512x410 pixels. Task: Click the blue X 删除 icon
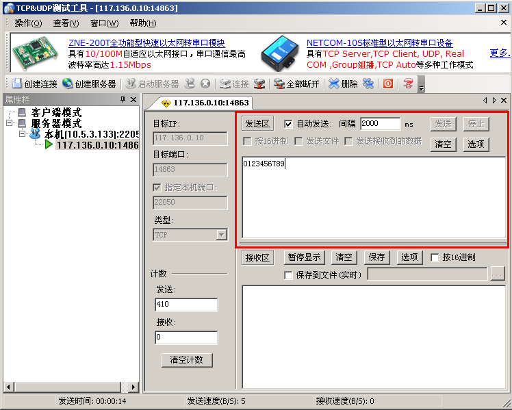click(x=334, y=84)
